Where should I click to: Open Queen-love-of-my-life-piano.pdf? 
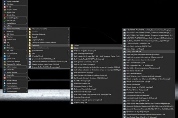tap(149, 112)
